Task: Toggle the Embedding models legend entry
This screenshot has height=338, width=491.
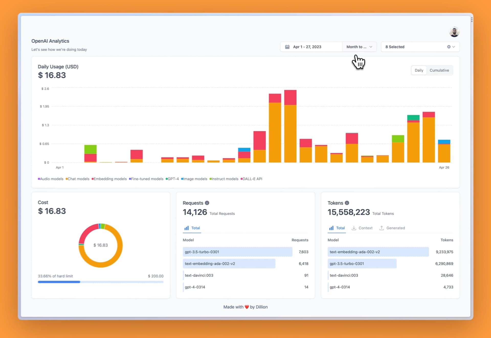Action: [x=109, y=179]
